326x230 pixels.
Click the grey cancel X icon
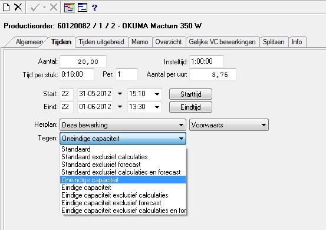coord(54,8)
